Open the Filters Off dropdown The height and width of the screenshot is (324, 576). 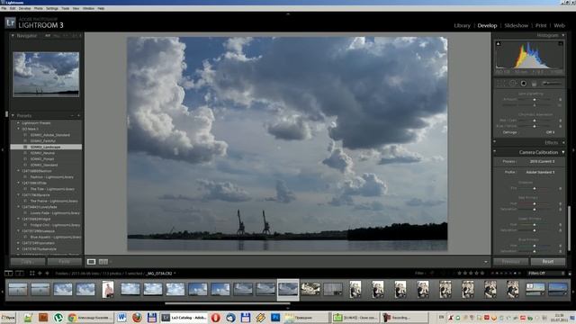point(545,274)
